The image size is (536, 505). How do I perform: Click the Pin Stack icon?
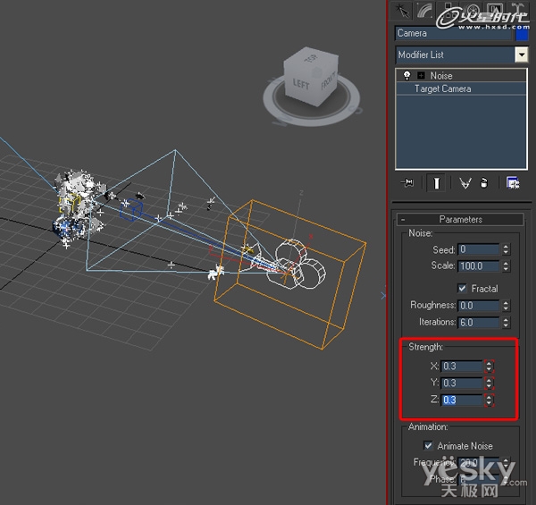[x=407, y=183]
